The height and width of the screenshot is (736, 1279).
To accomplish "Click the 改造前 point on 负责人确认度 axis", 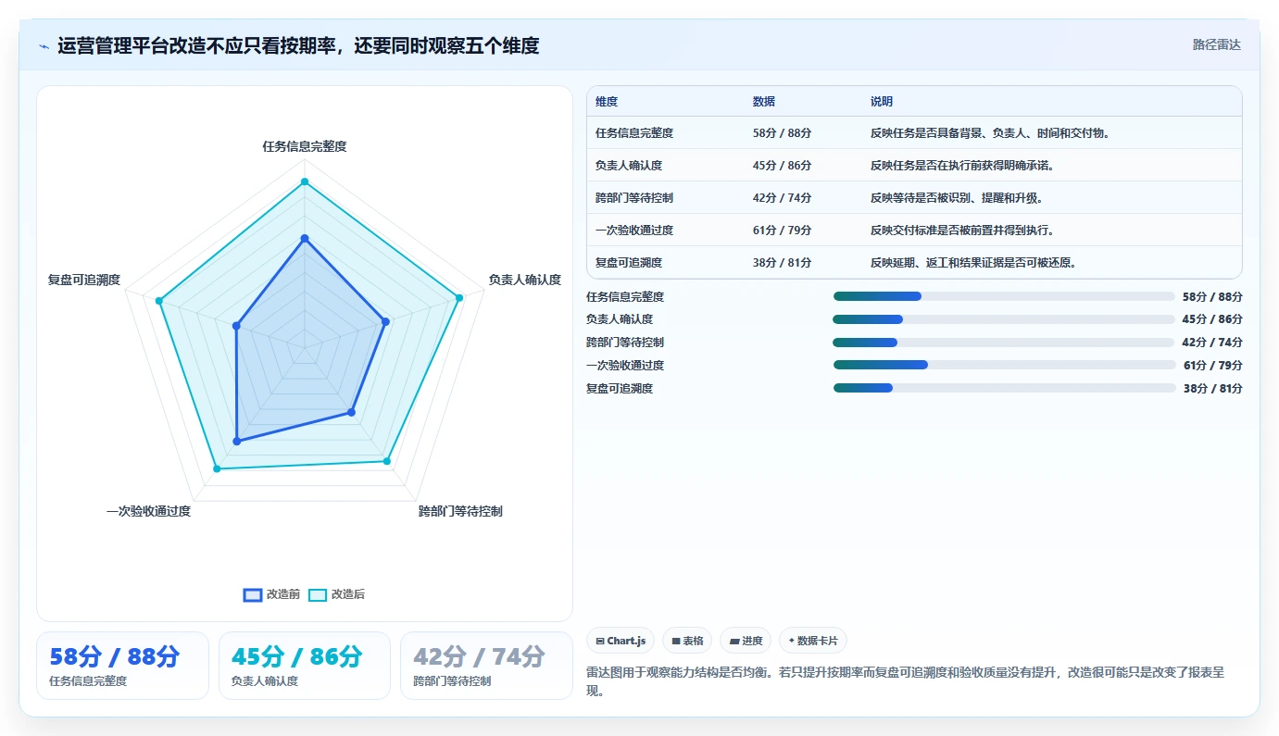I will (385, 322).
